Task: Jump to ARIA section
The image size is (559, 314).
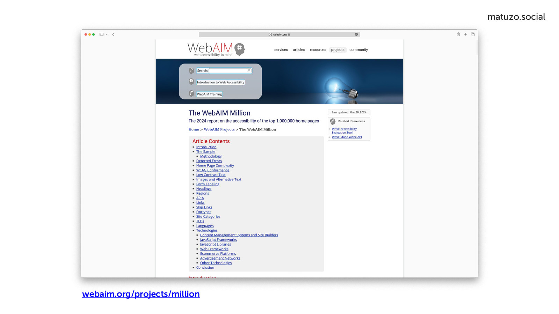Action: coord(200,198)
